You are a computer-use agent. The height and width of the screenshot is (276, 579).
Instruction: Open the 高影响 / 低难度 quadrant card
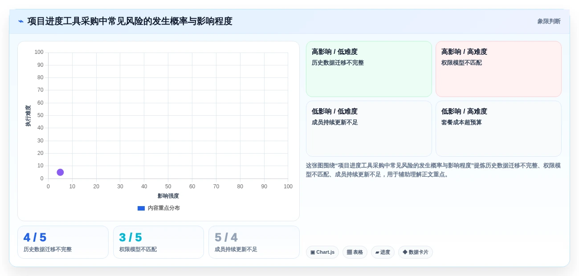(369, 69)
